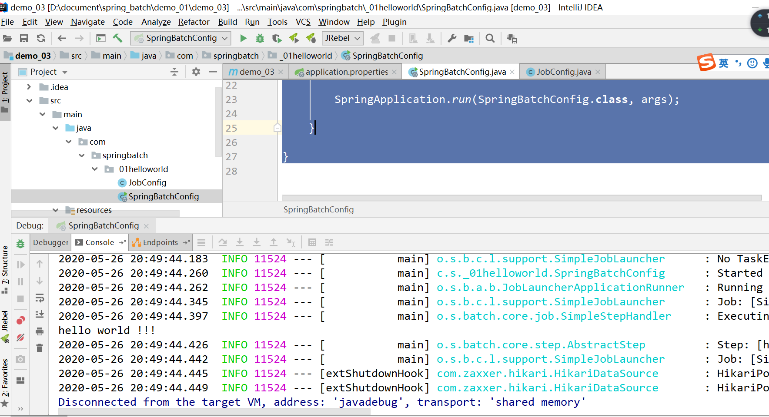
Task: Open the Project view dropdown arrow
Action: [65, 72]
